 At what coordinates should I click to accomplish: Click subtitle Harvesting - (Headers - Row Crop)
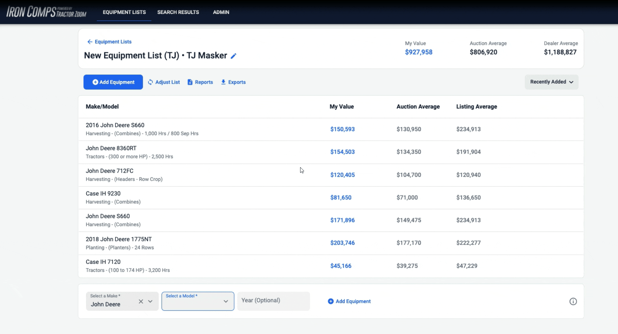[x=124, y=179]
